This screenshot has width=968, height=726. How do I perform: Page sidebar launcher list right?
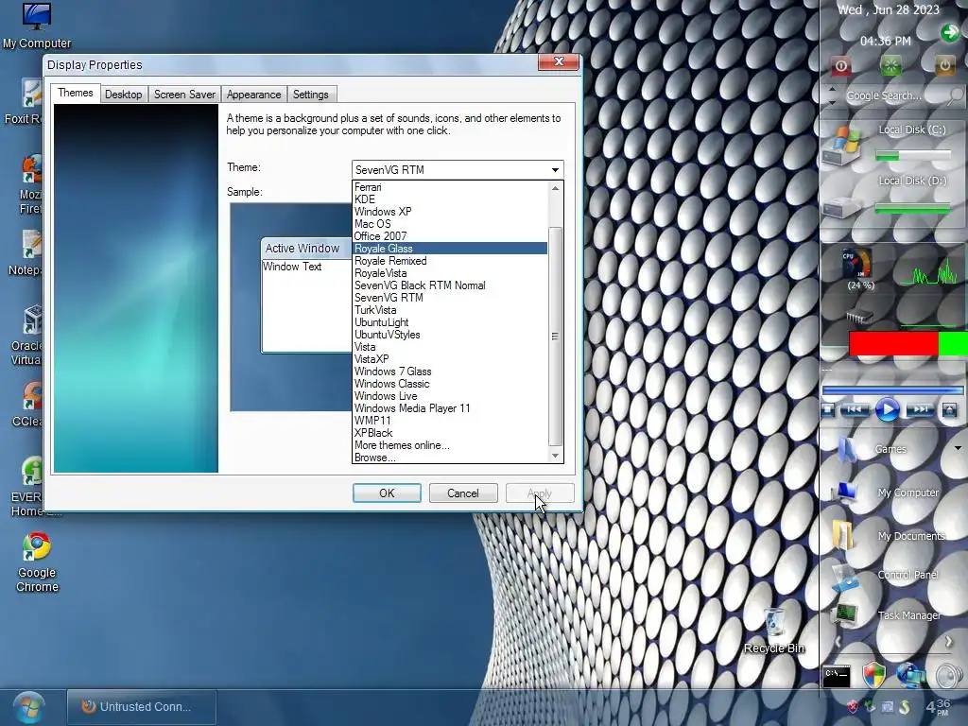949,643
